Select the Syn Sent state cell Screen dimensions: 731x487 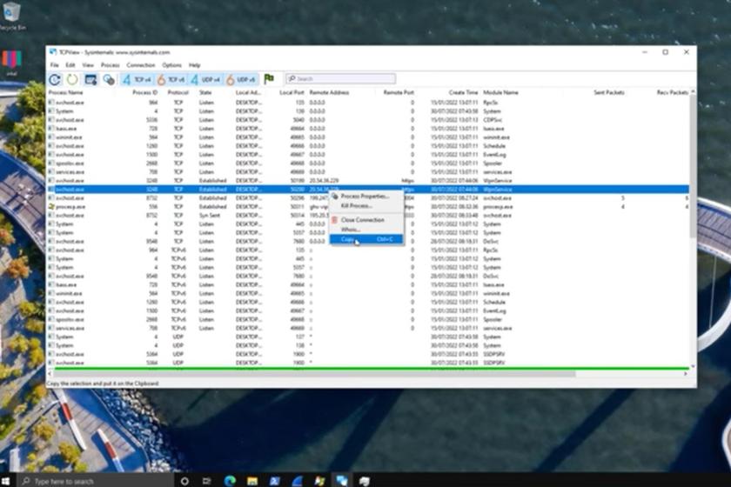coord(210,216)
